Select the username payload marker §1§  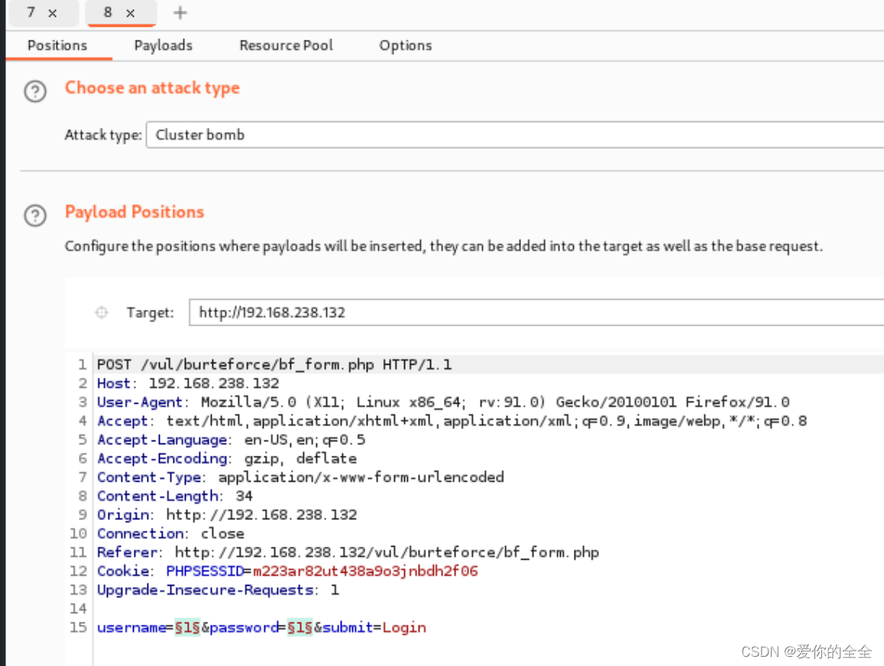[x=187, y=627]
